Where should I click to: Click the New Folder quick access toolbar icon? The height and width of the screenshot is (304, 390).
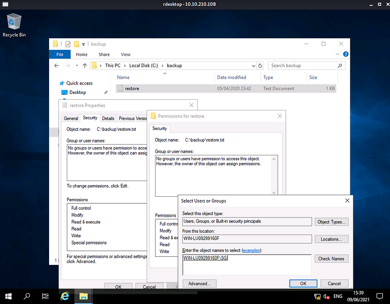[x=76, y=44]
